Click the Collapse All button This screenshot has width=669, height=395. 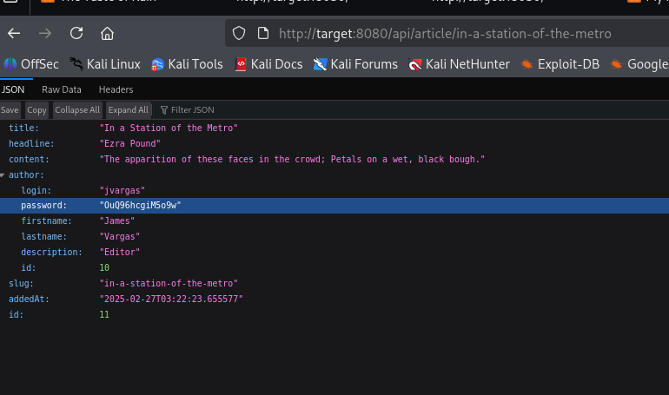tap(77, 110)
